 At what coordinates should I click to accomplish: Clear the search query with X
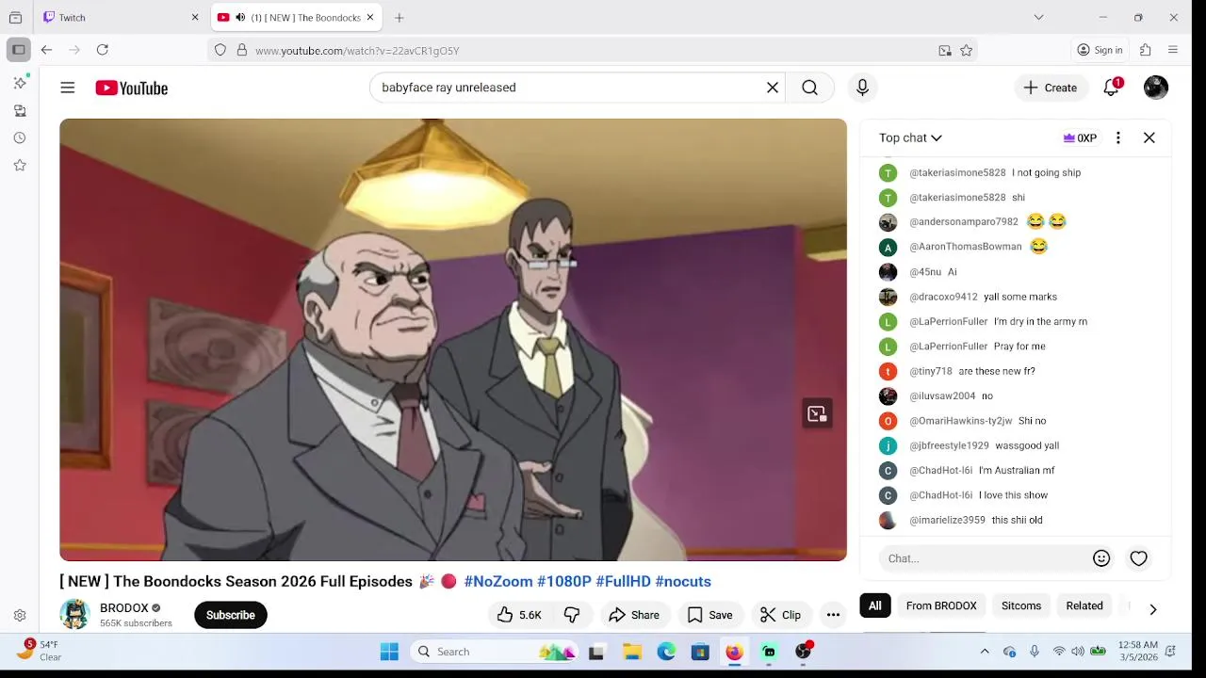pos(773,88)
